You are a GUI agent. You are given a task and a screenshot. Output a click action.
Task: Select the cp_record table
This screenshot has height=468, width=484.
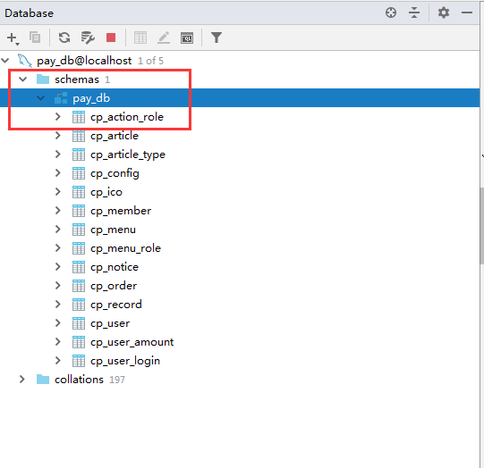point(116,305)
